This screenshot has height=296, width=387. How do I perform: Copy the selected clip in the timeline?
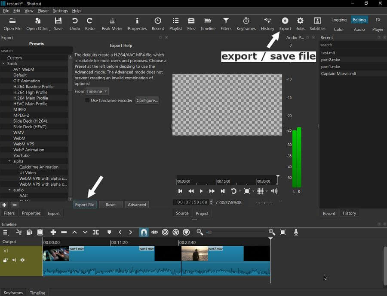click(x=29, y=232)
